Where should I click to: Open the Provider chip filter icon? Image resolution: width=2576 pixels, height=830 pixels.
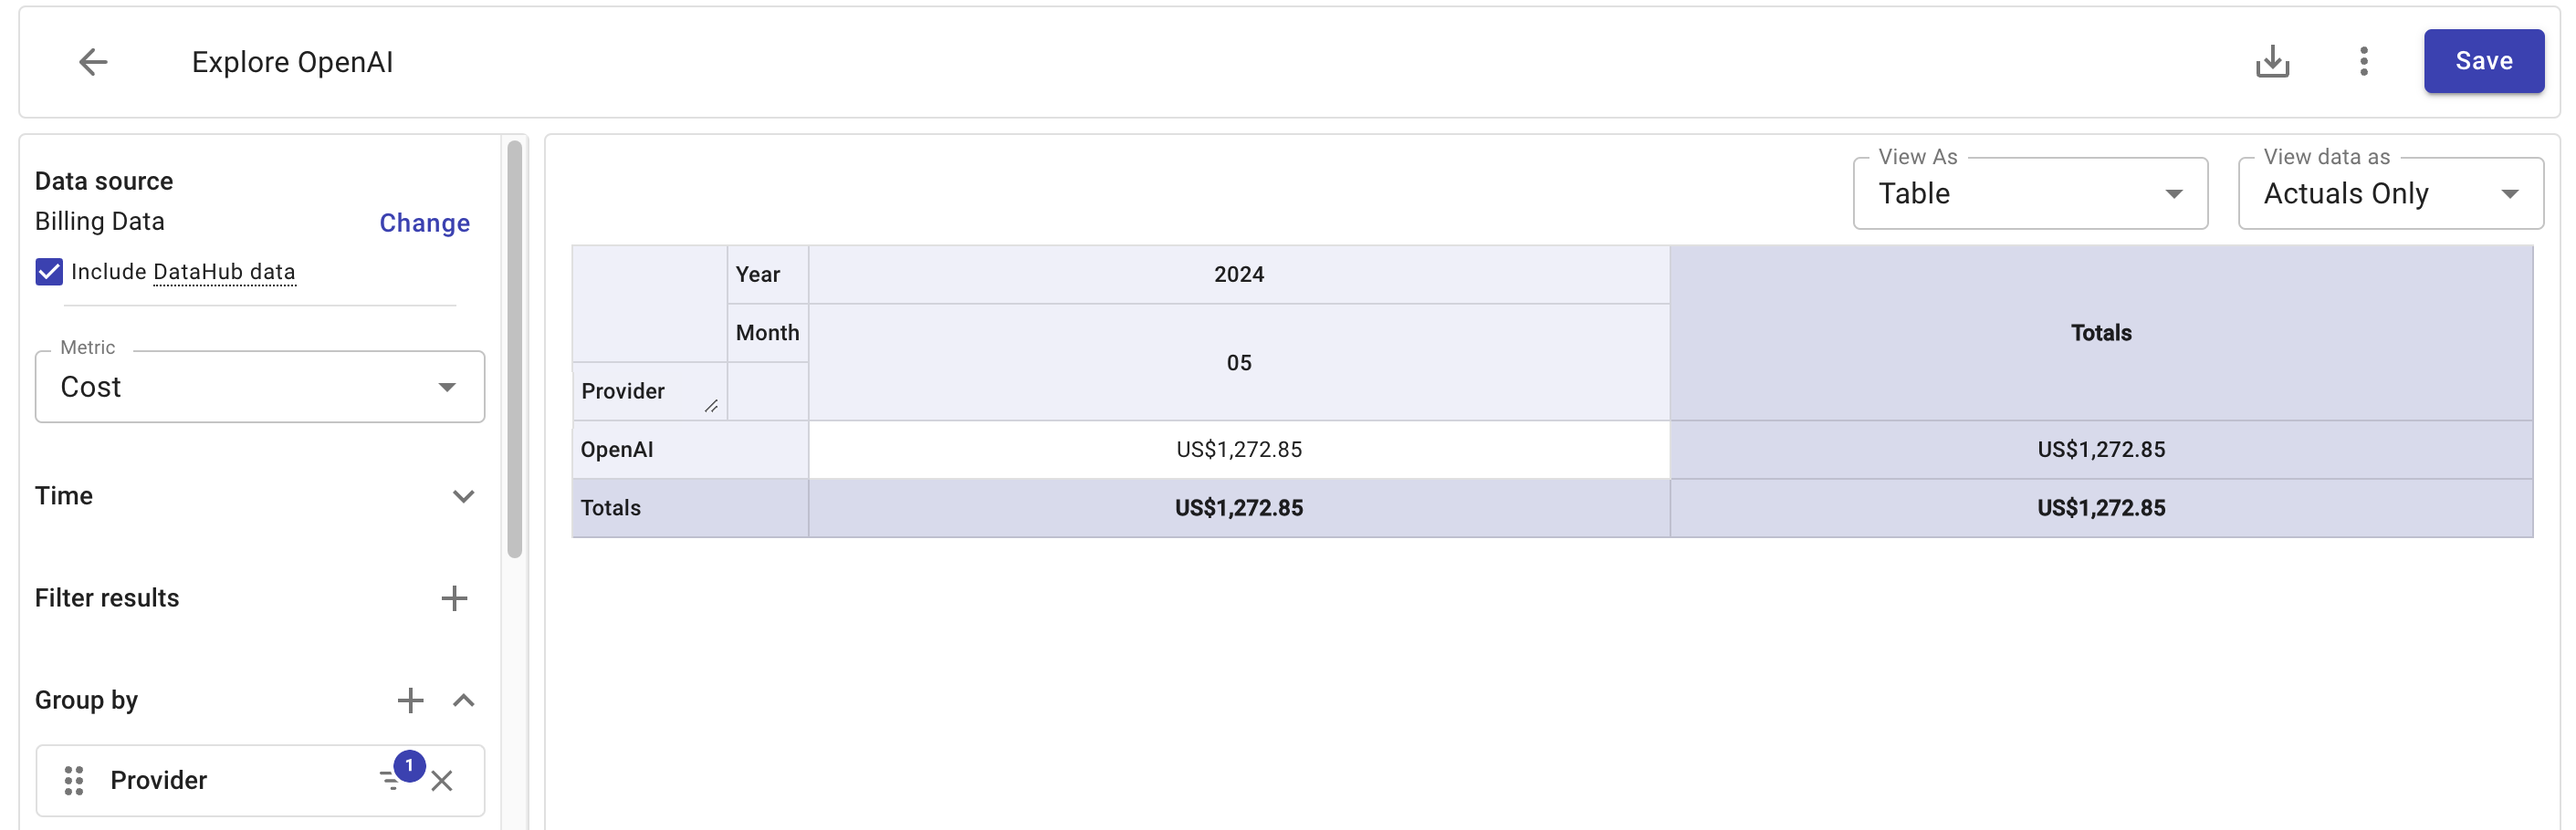click(x=392, y=780)
